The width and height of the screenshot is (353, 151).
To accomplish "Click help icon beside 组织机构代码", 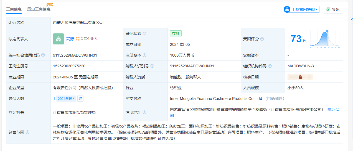I will [270, 66].
